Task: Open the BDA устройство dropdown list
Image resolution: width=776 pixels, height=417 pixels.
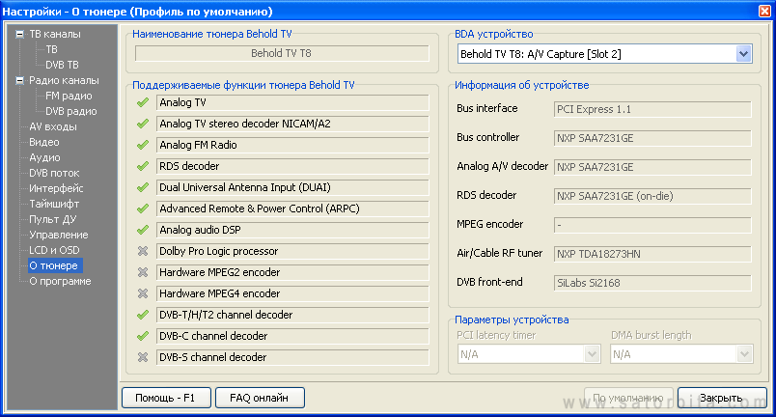Action: click(743, 54)
